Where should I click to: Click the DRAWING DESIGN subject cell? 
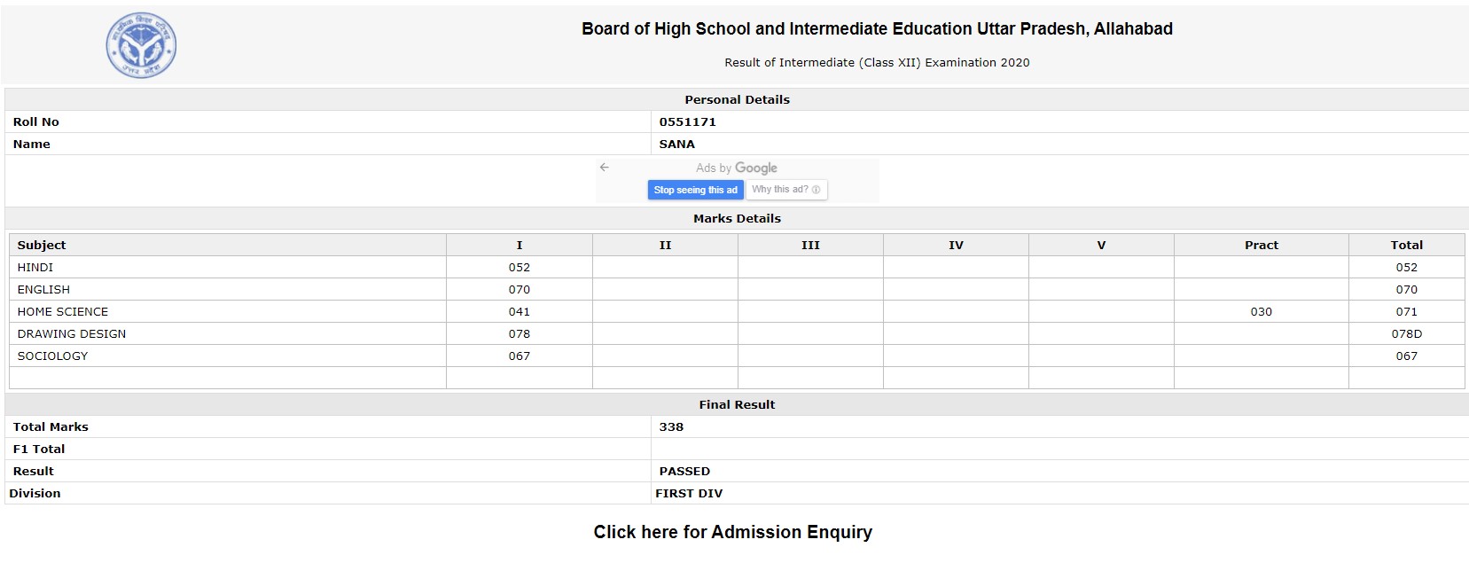pos(228,333)
